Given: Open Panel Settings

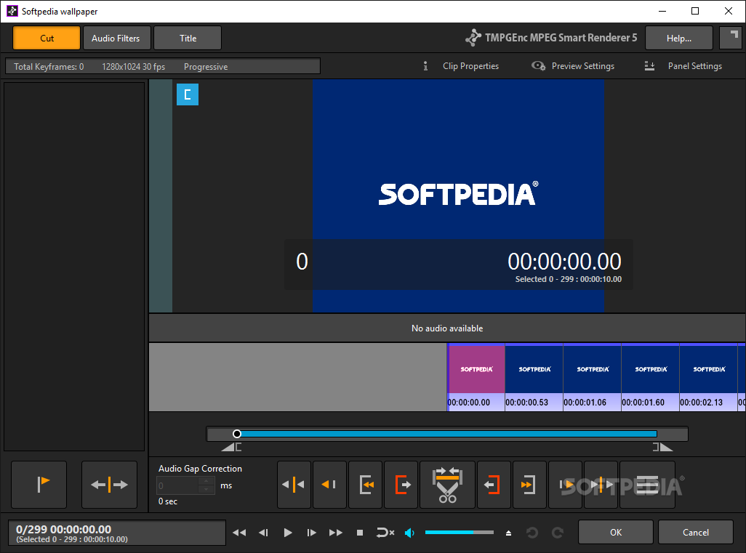Looking at the screenshot, I should coord(683,66).
